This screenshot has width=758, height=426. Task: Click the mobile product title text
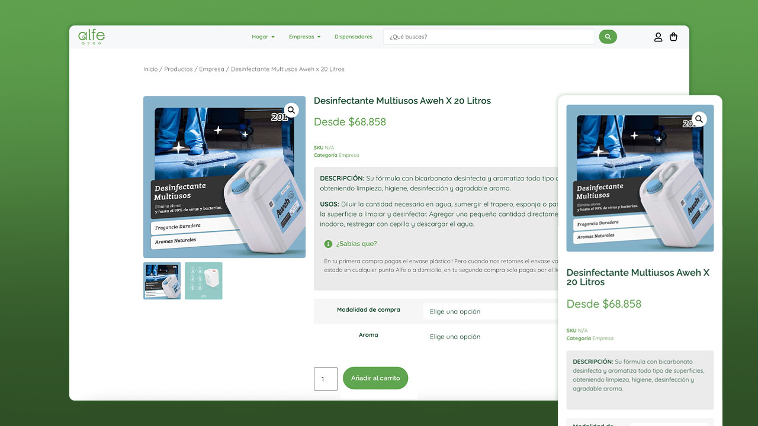638,277
